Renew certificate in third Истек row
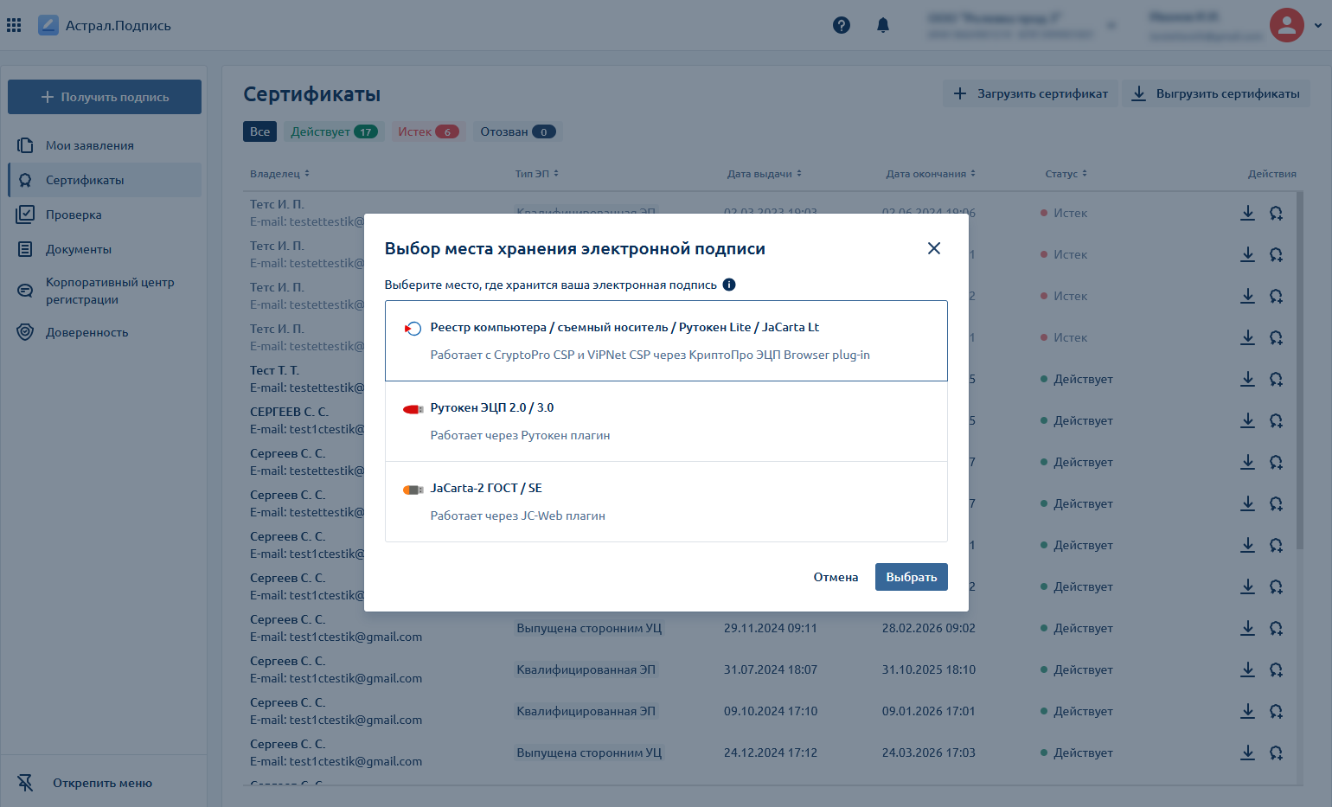1332x807 pixels. coord(1276,296)
